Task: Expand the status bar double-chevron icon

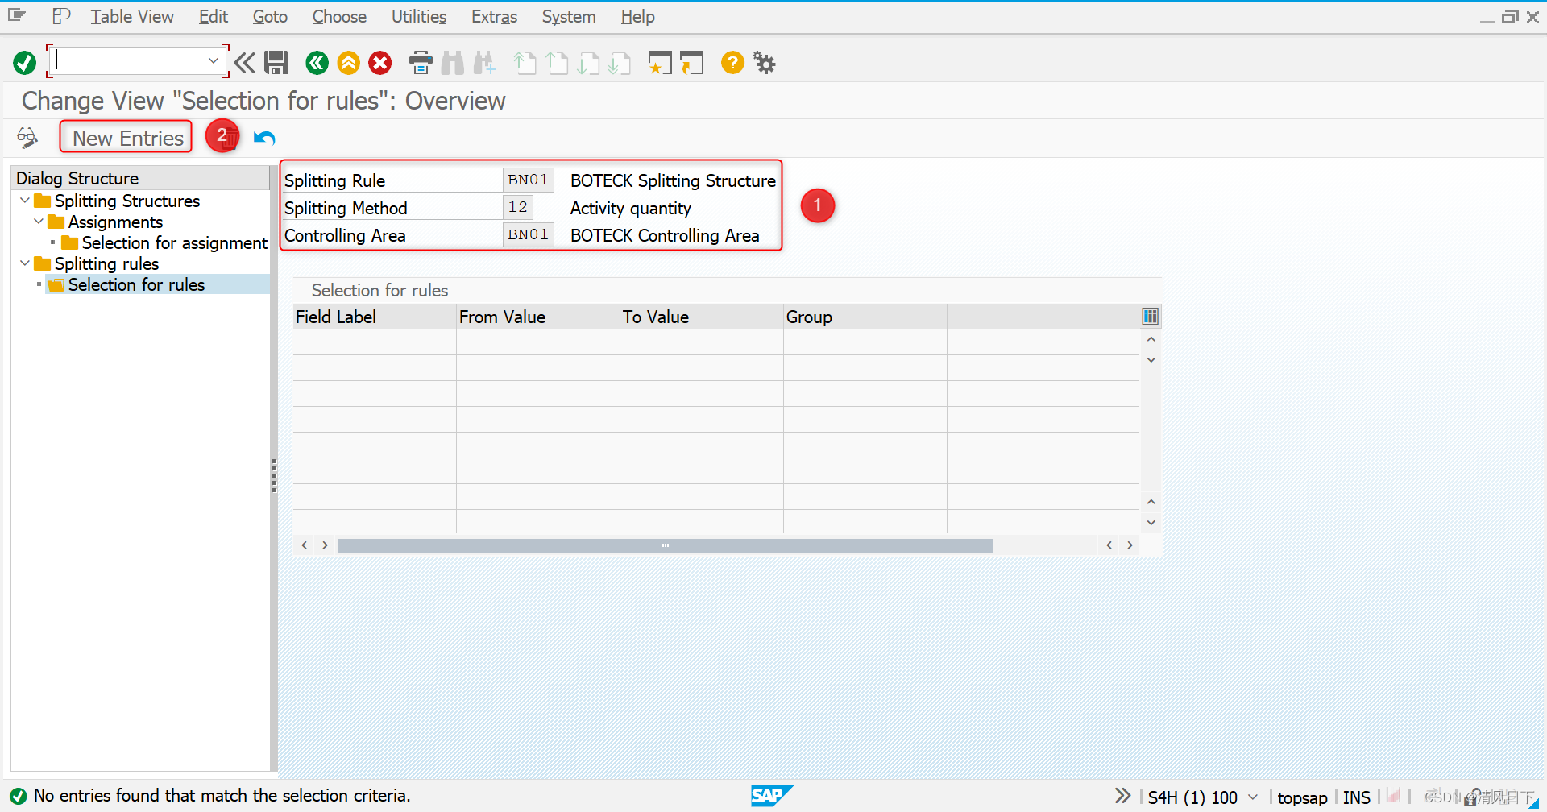Action: [1122, 796]
